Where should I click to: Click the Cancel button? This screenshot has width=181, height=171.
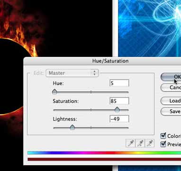click(171, 87)
